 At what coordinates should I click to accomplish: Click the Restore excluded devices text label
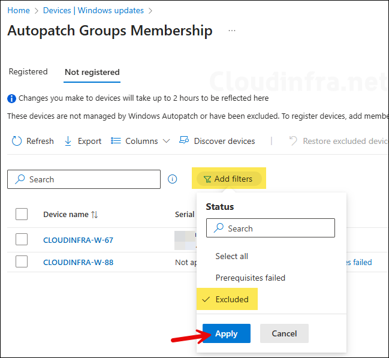(x=346, y=141)
